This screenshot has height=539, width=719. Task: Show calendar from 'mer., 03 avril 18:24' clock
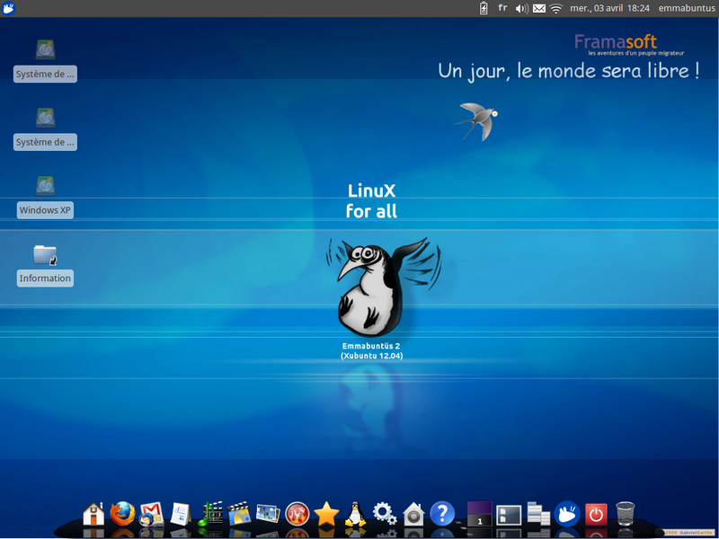609,8
